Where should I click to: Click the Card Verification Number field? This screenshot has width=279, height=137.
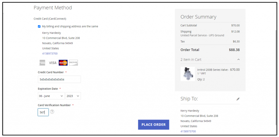[x=43, y=112]
